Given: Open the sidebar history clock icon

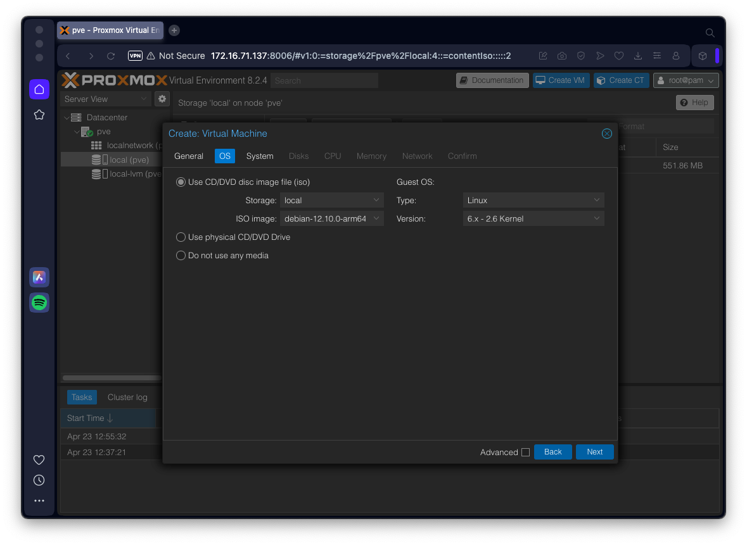Looking at the screenshot, I should click(39, 480).
